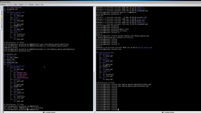
Task: Click the 'rm: cannot remove' error line
Action: click(x=23, y=108)
